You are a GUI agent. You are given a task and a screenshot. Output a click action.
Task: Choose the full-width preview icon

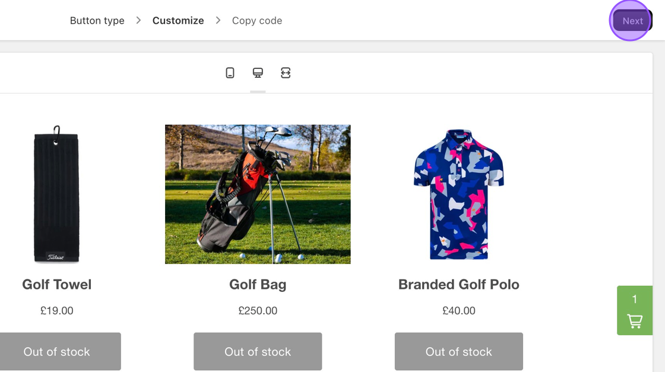click(x=286, y=73)
